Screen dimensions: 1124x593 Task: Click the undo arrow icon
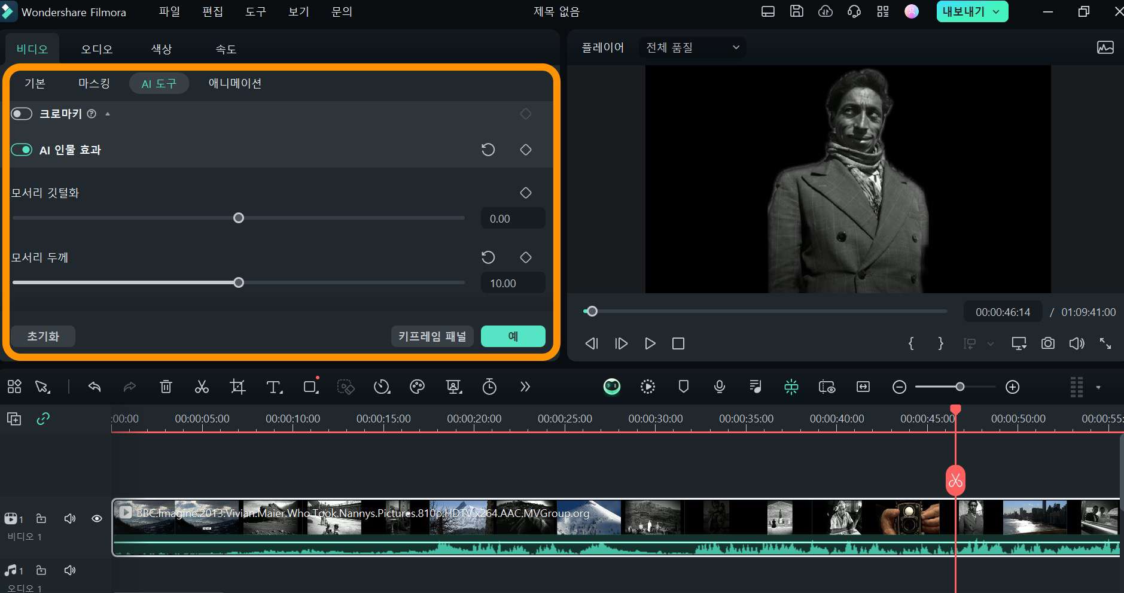tap(94, 387)
